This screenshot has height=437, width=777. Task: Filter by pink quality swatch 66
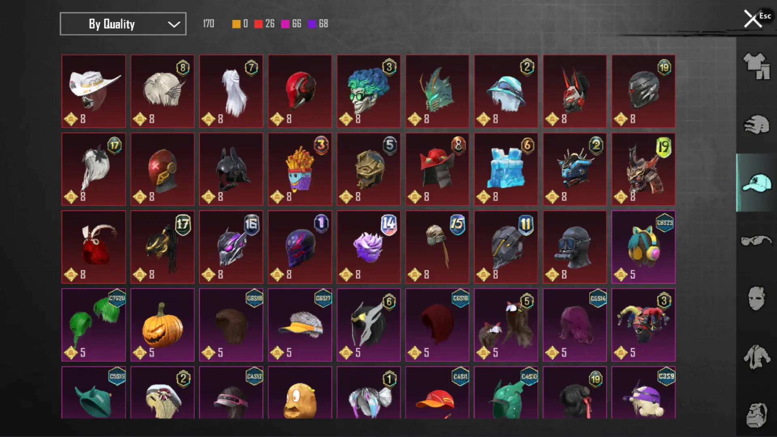(291, 24)
